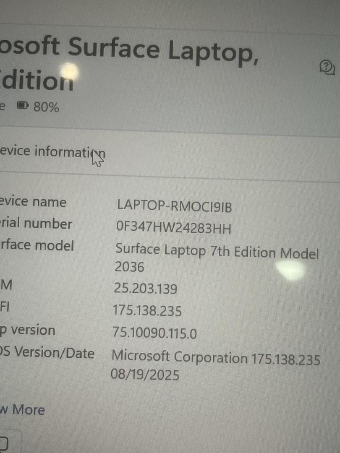Select the app version 75.10090.115.0
The width and height of the screenshot is (340, 453).
[x=154, y=333]
